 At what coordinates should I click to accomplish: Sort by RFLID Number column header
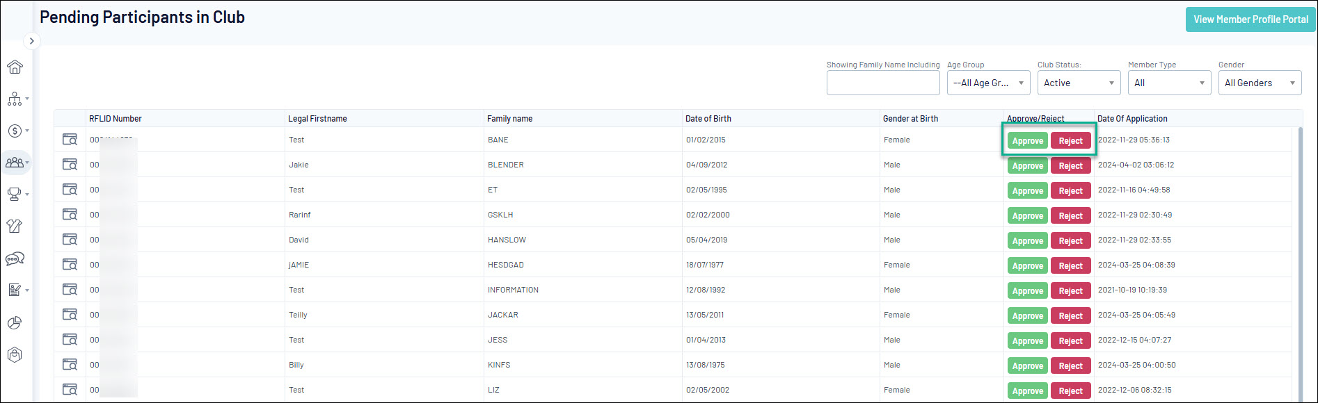click(x=116, y=119)
